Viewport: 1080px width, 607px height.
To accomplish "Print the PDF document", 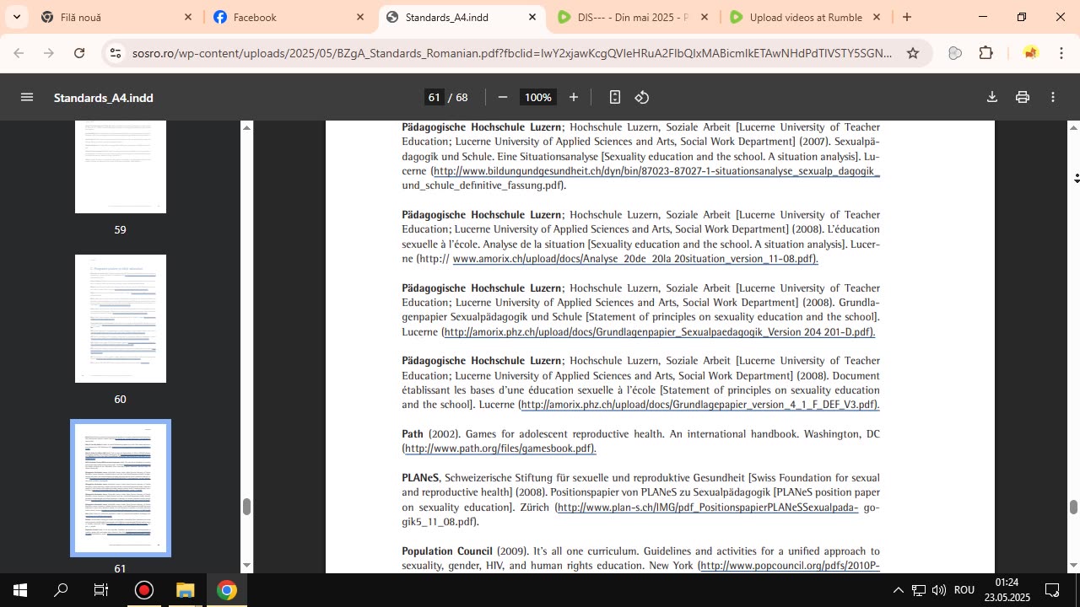I will (x=1023, y=97).
